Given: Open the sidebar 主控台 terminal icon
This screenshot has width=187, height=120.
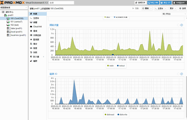Looking at the screenshot, I should point(31,18).
